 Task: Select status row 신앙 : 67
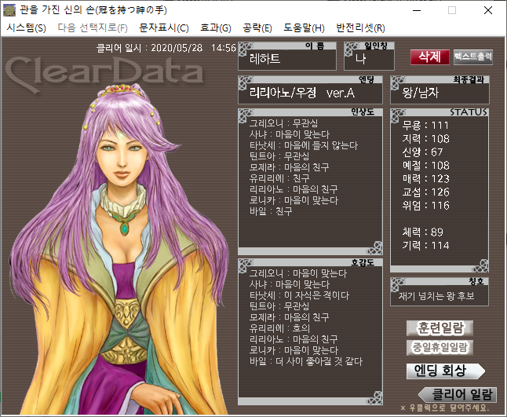(422, 152)
